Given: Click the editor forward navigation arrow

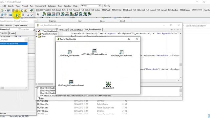Looking at the screenshot, I should point(178,30).
